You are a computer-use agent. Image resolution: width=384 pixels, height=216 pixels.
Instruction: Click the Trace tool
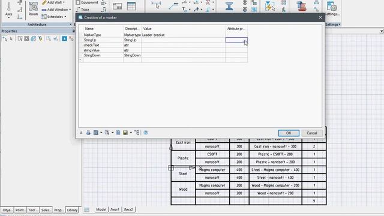tap(83, 10)
